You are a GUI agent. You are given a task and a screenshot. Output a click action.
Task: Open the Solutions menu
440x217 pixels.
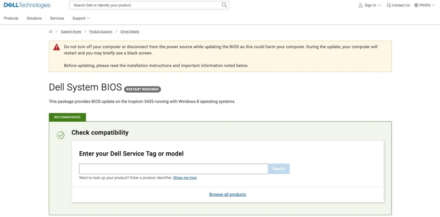34,18
